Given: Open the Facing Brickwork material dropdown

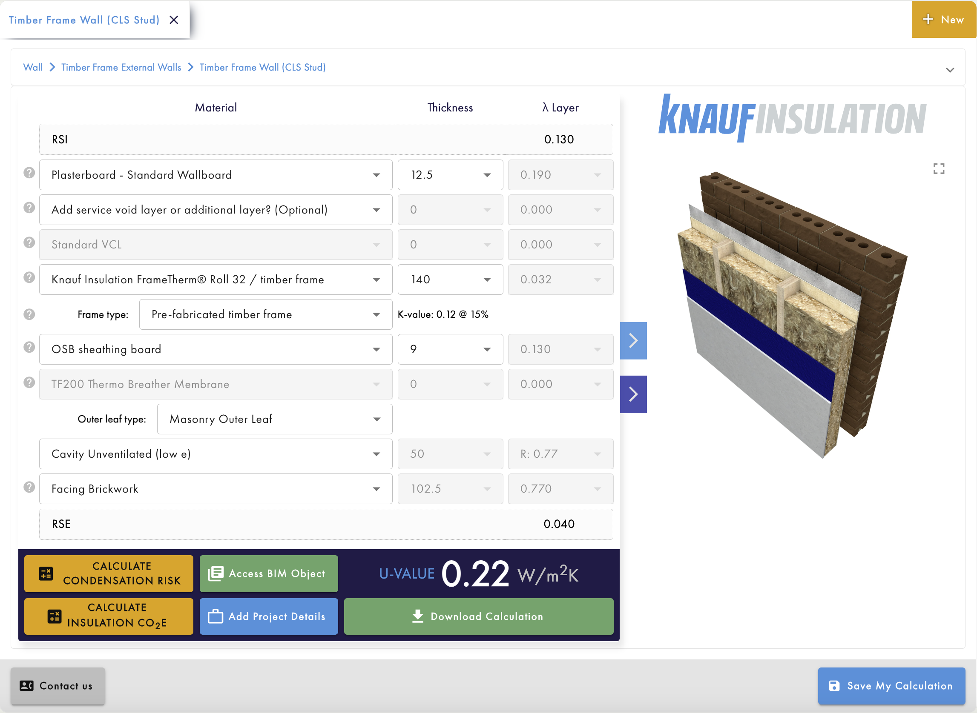Looking at the screenshot, I should [x=216, y=489].
